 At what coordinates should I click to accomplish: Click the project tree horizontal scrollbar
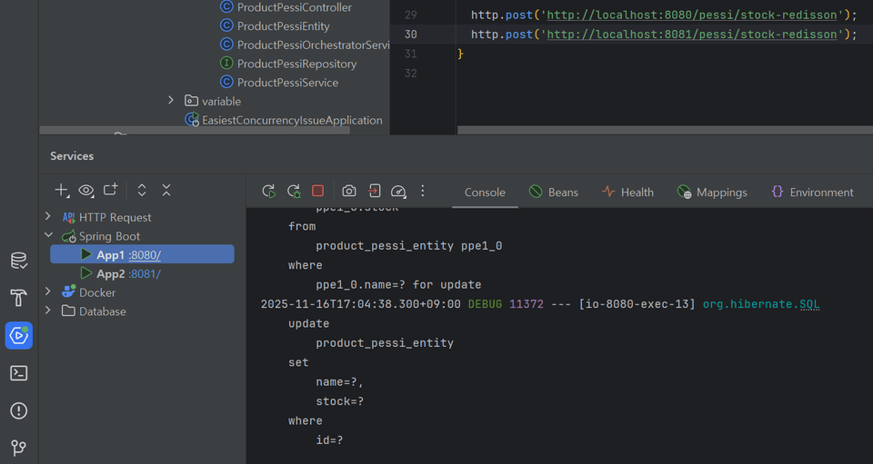[x=195, y=130]
